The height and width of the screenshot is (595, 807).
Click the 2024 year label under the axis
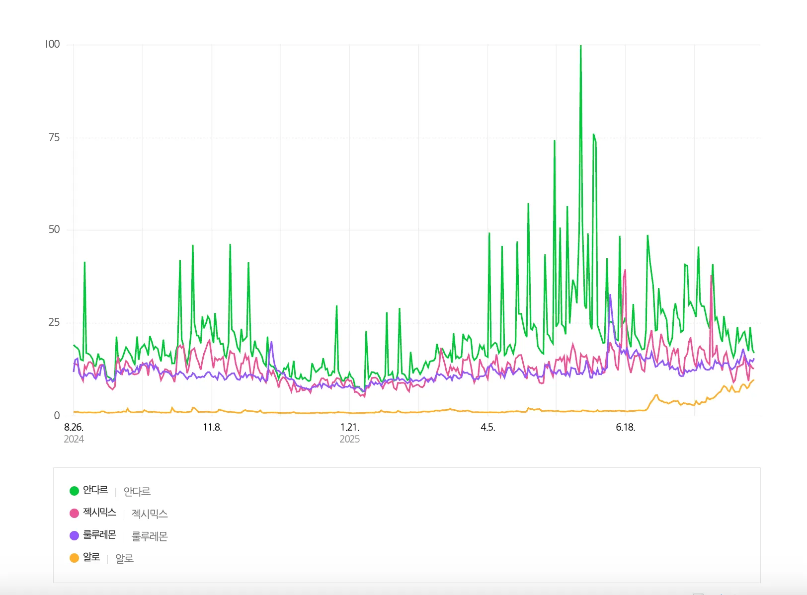pos(74,439)
